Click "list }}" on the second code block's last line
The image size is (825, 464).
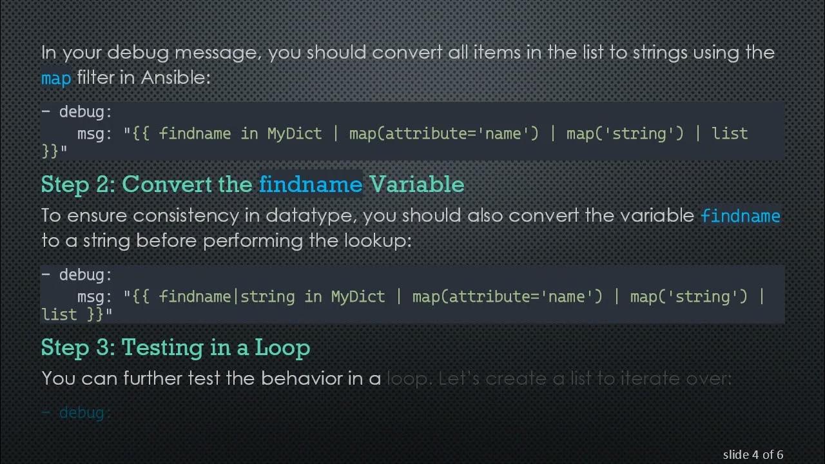tap(72, 314)
